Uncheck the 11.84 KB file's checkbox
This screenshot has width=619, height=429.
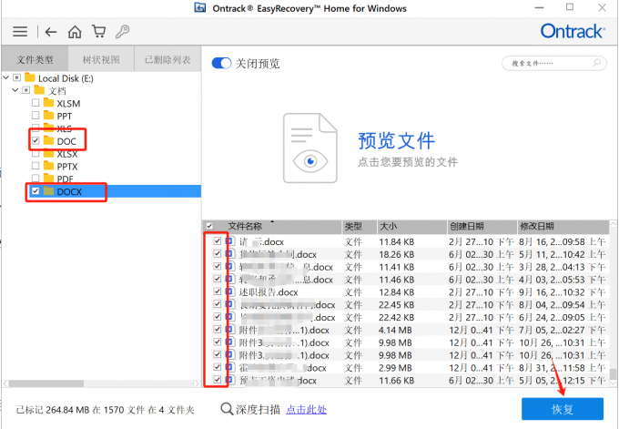click(x=218, y=241)
